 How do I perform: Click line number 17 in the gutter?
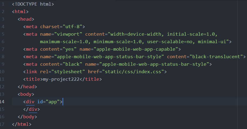tap(2, 124)
